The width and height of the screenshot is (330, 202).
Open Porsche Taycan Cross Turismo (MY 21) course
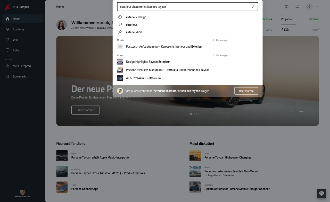coord(108,173)
